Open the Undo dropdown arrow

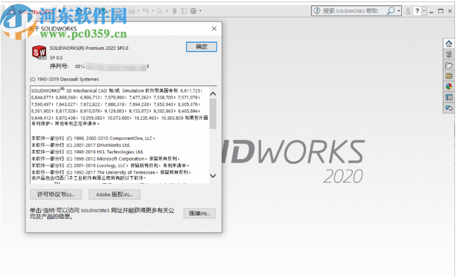[x=153, y=11]
